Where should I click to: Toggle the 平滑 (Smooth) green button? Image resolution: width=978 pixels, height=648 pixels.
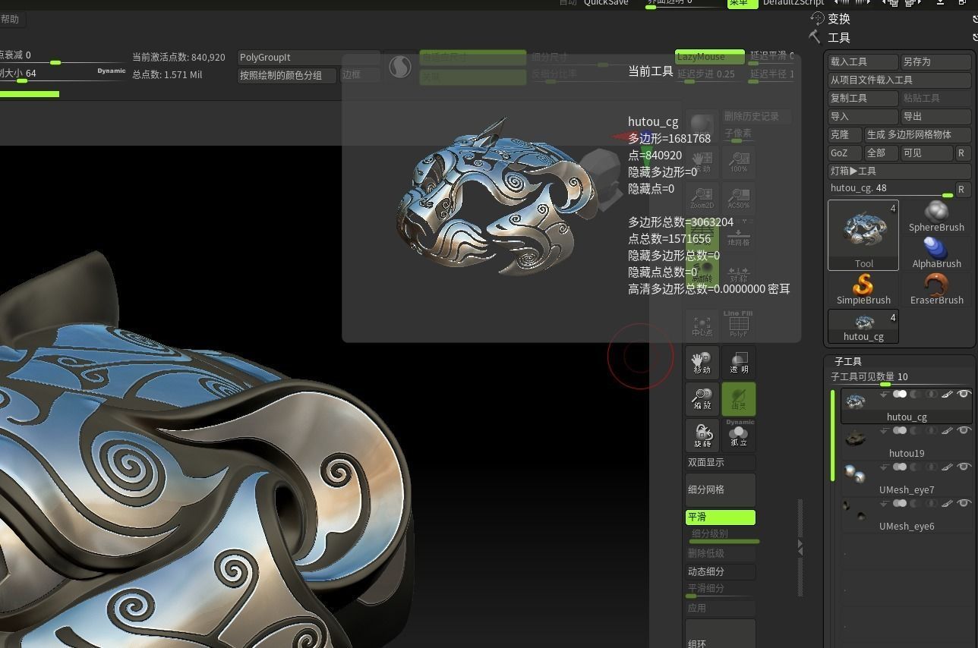pos(721,517)
